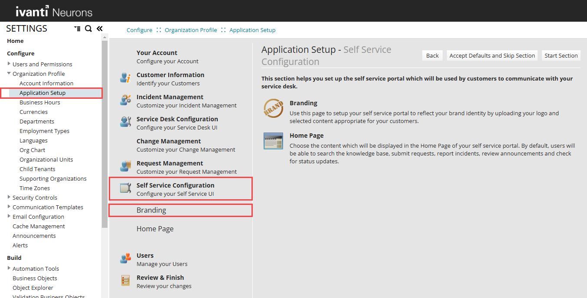The width and height of the screenshot is (587, 298).
Task: Click the Branding stamp icon
Action: click(273, 109)
